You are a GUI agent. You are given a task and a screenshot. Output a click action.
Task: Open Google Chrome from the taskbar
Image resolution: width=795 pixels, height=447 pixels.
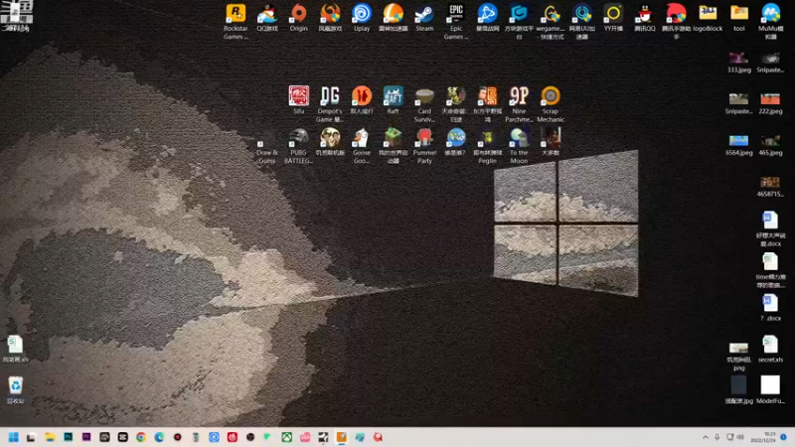pyautogui.click(x=141, y=437)
